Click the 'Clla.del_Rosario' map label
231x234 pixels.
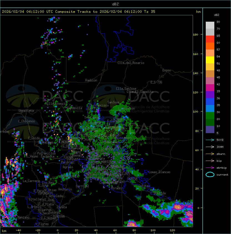click(x=131, y=63)
